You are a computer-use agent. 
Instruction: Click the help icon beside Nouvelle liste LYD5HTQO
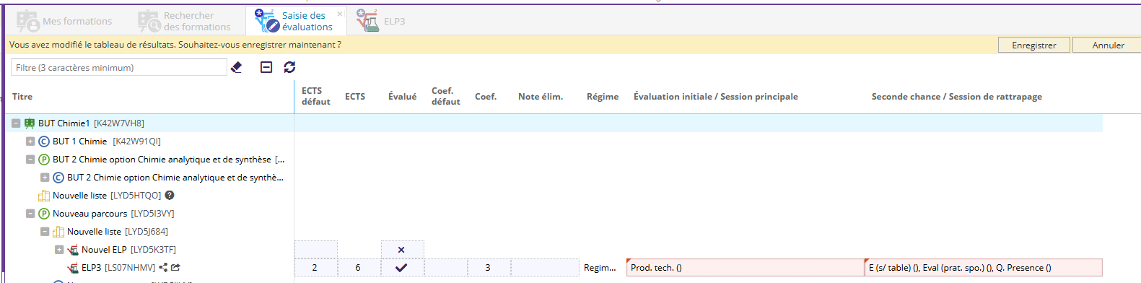(170, 195)
